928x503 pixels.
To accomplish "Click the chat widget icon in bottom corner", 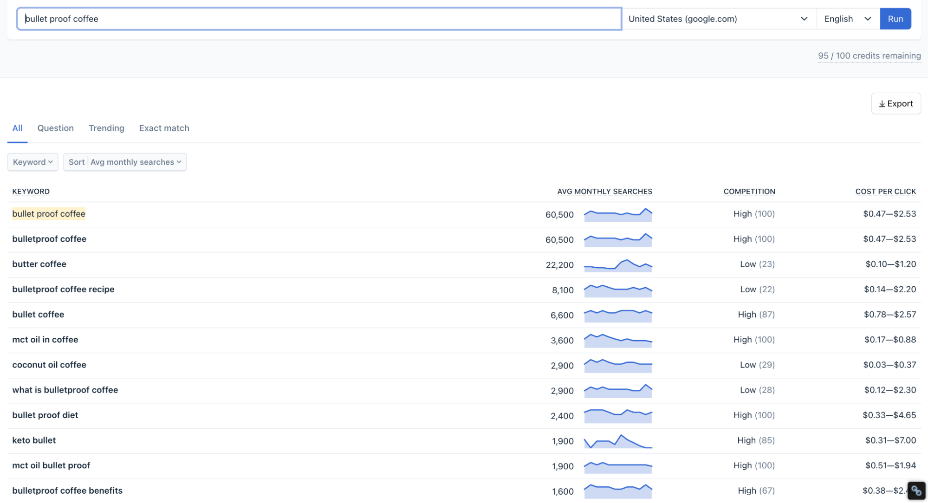I will 916,490.
